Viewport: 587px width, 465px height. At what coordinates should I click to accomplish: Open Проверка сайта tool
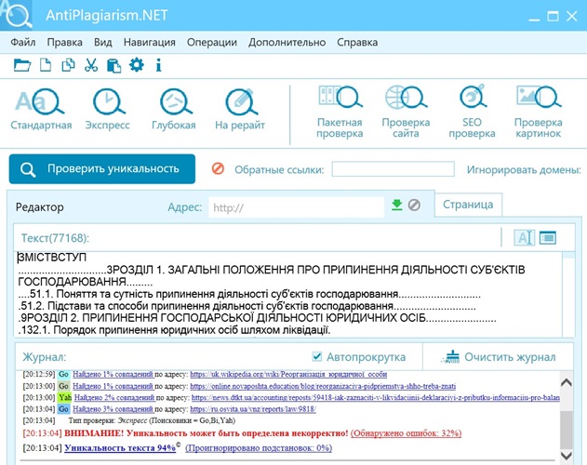(406, 113)
